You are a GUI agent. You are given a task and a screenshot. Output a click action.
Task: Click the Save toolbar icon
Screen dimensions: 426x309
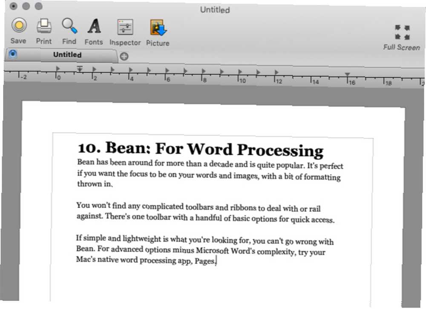19,26
